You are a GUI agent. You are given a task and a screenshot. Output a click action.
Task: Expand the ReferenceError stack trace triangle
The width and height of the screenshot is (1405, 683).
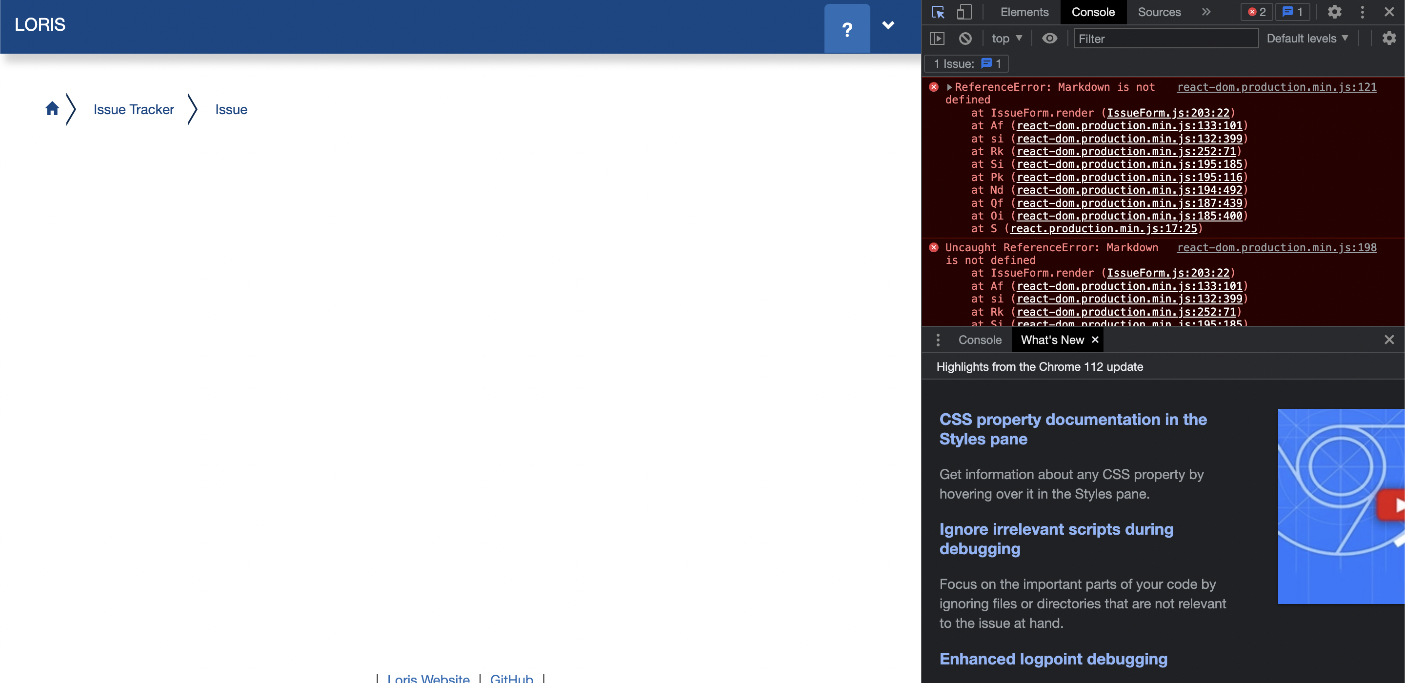950,87
